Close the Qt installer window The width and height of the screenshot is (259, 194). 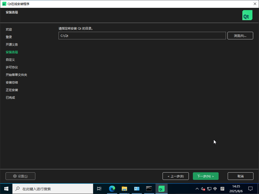tap(255, 4)
